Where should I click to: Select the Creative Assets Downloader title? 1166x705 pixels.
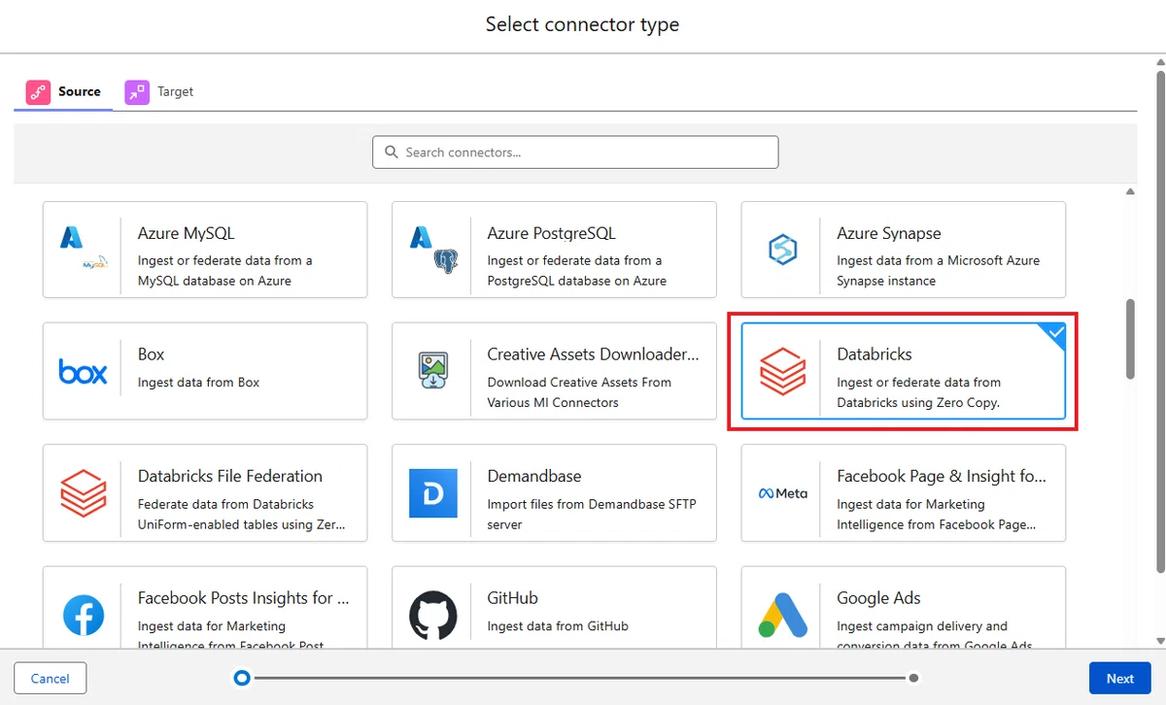[x=593, y=354]
